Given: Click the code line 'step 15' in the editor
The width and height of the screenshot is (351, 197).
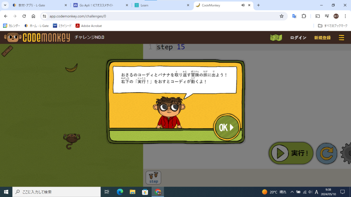Looking at the screenshot, I should coord(171,47).
